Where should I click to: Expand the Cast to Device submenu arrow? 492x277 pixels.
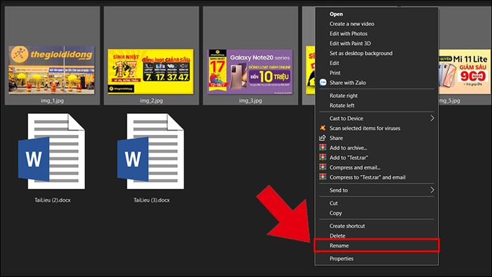[x=432, y=118]
